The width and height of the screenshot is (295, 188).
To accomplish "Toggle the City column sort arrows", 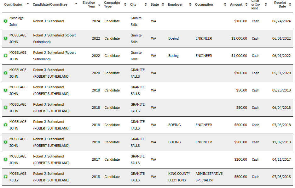I will pos(146,4).
